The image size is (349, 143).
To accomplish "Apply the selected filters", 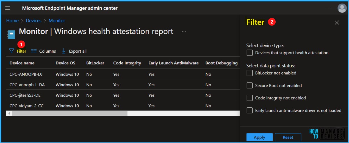I will 259,137.
